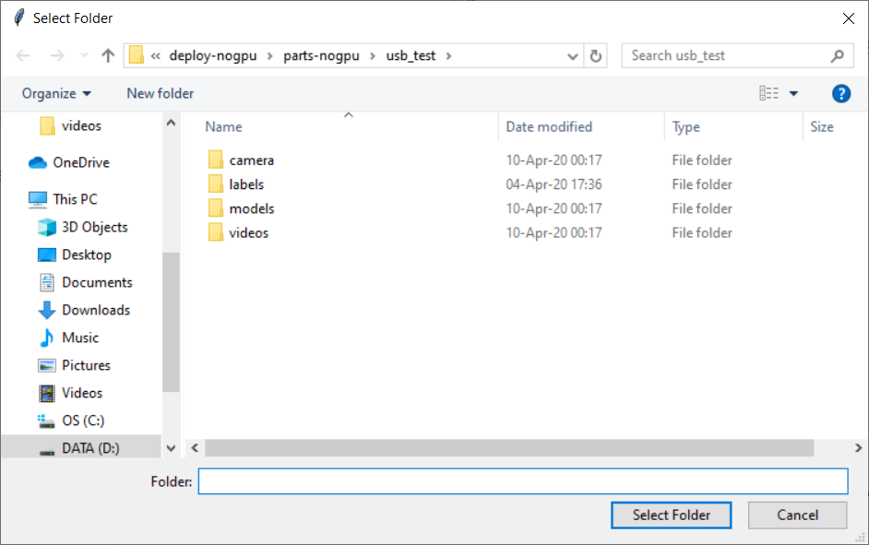Select the videos folder in file list
This screenshot has height=545, width=869.
(x=249, y=233)
